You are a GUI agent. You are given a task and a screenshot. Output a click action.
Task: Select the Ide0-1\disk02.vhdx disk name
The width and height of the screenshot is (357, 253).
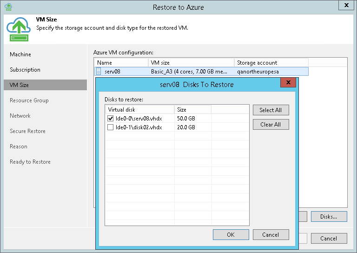point(139,127)
